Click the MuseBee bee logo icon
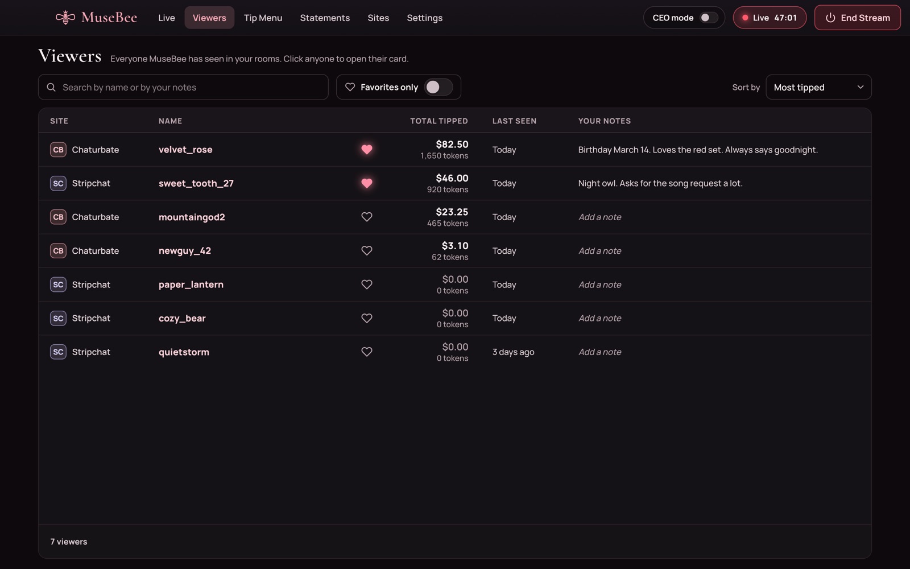Screen dimensions: 910x569 point(65,18)
